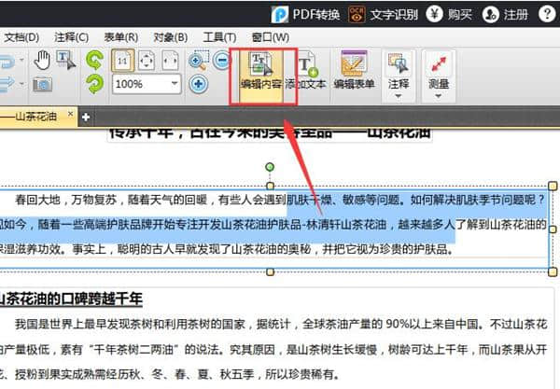This screenshot has height=389, width=560.
Task: Open the 对象(B) menu
Action: tap(171, 37)
